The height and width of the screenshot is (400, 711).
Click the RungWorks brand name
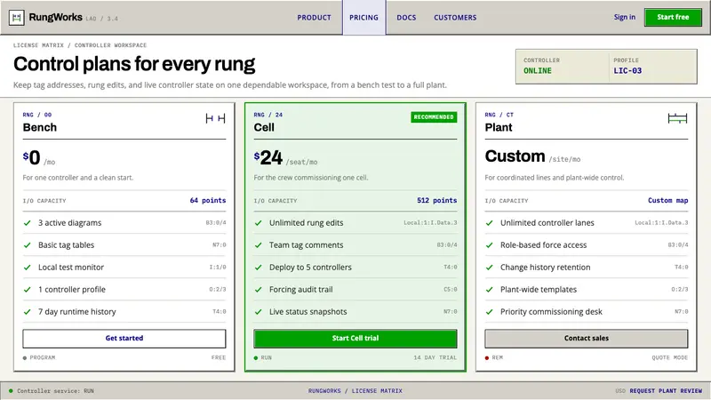pos(56,17)
